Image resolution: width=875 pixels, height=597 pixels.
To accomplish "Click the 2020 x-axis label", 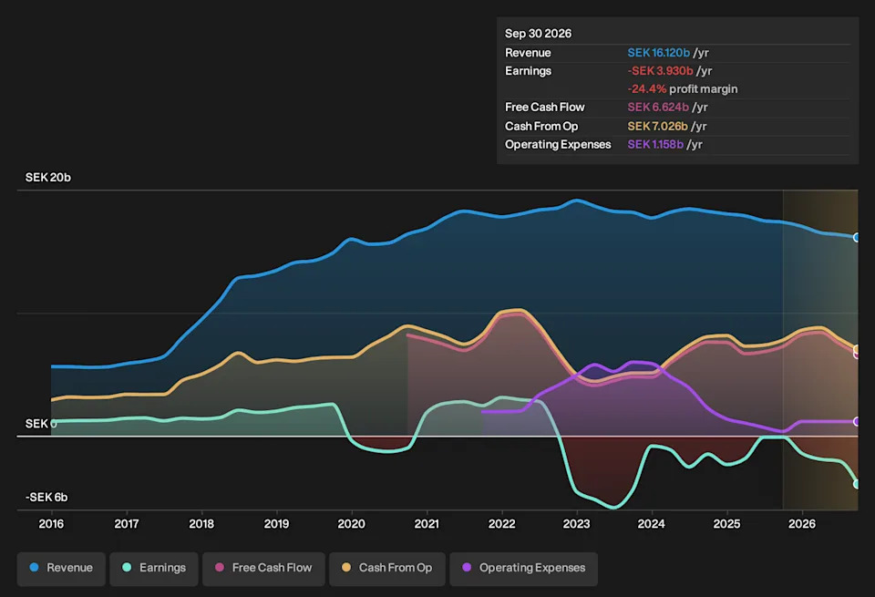I will pos(352,524).
